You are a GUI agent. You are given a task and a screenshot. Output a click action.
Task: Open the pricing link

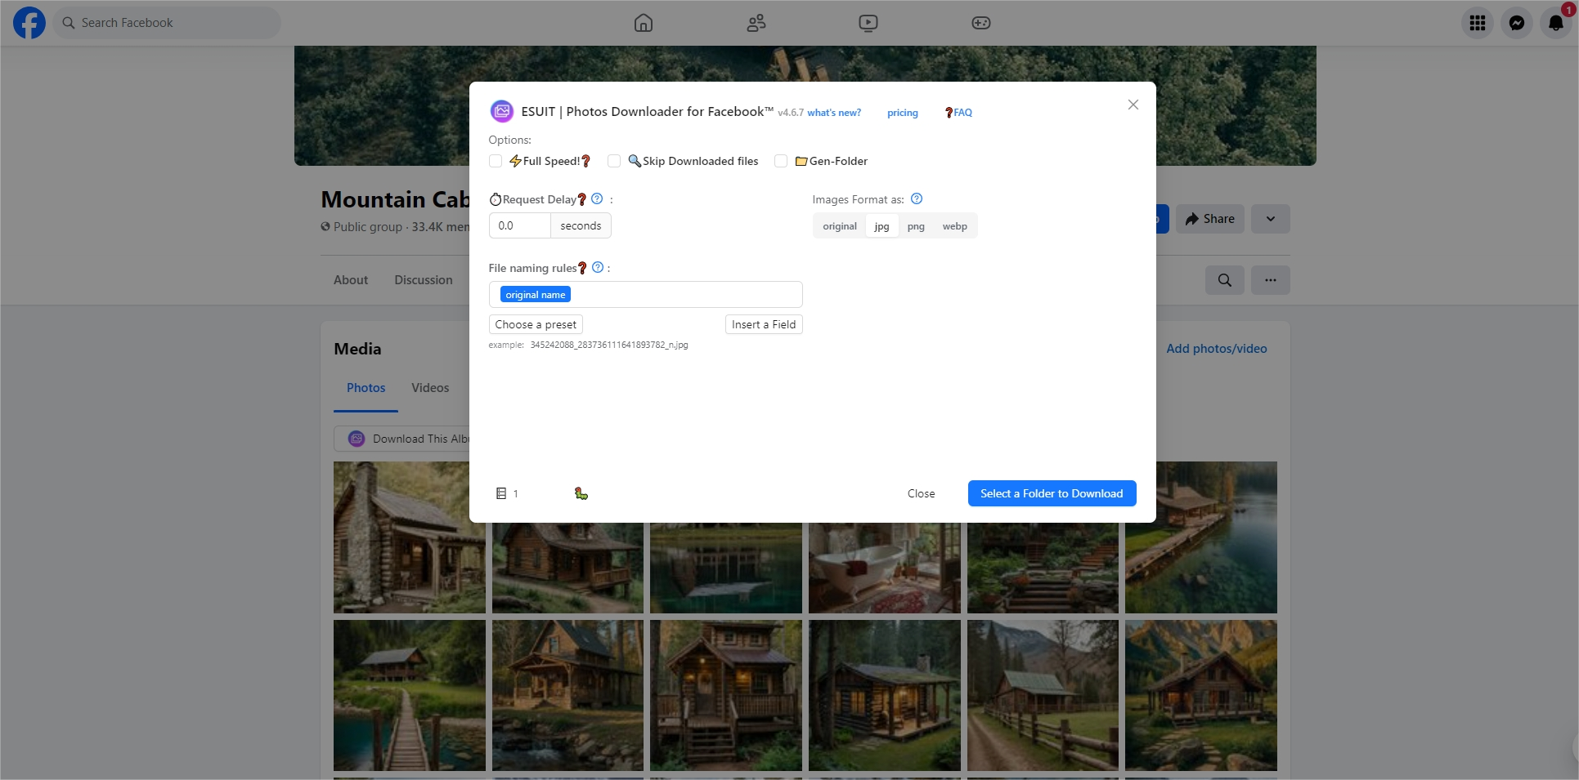point(903,113)
